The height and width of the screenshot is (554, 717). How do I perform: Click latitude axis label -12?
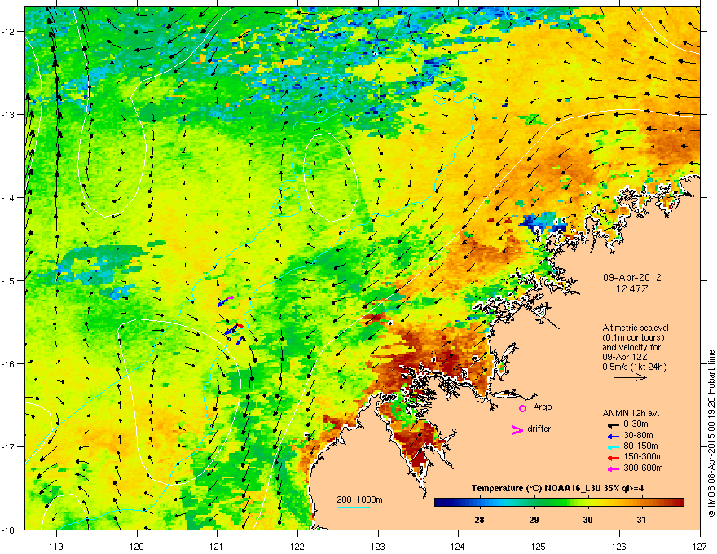pos(10,32)
